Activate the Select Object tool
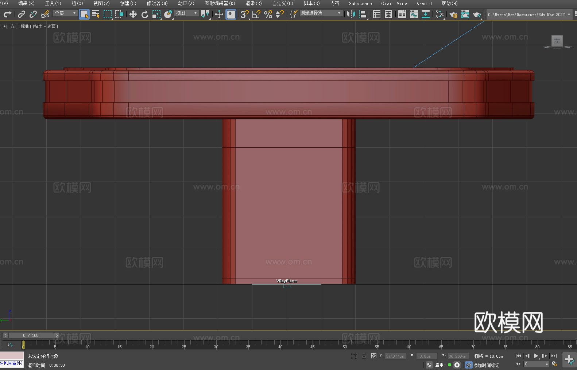Image resolution: width=577 pixels, height=370 pixels. click(x=84, y=14)
